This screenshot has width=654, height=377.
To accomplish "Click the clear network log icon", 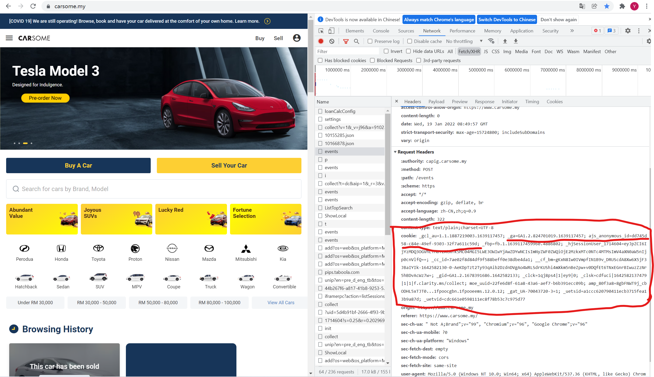I will 332,41.
